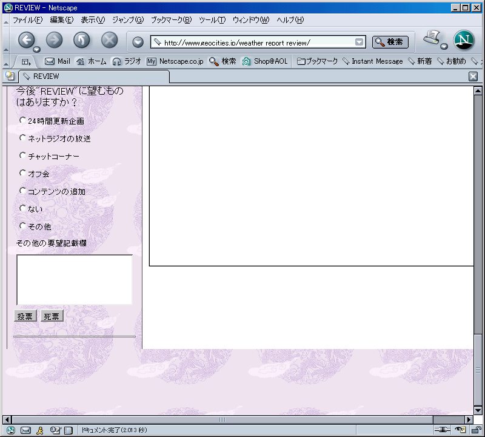Click the security padlock icon in the status bar
485x437 pixels.
coord(475,430)
